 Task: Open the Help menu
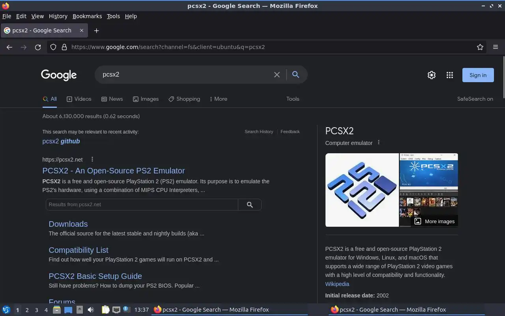point(131,16)
